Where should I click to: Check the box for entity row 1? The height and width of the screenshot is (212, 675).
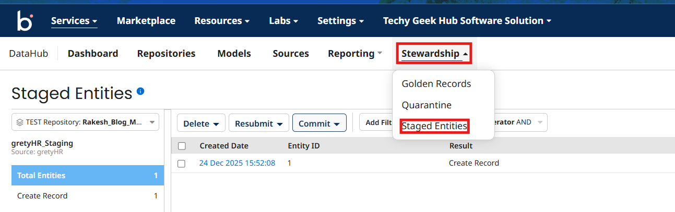[182, 164]
